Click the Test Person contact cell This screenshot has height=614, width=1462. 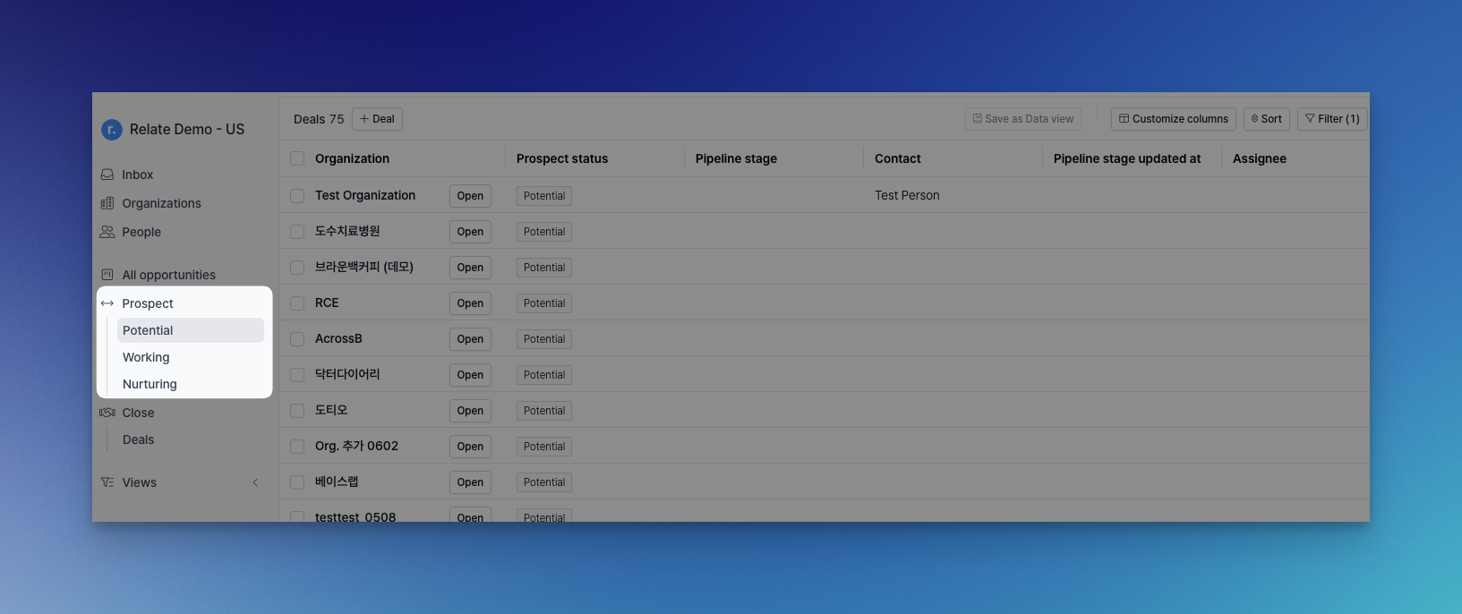click(x=907, y=195)
